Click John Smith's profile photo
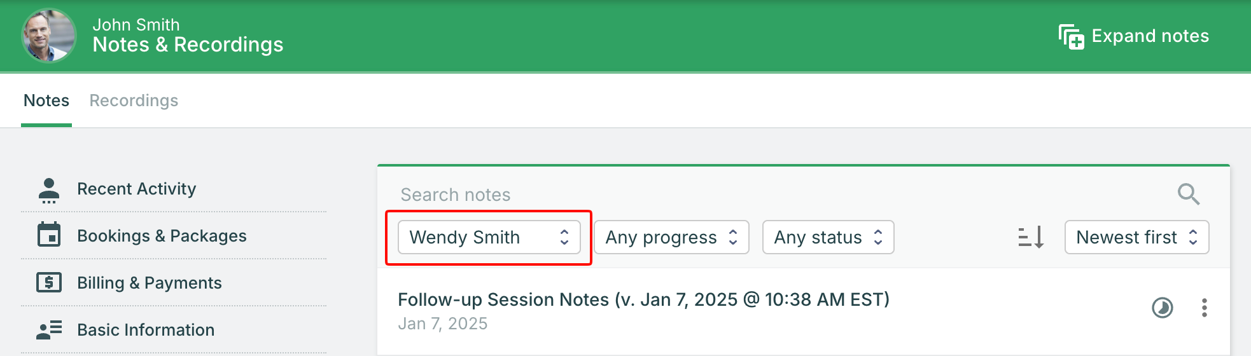The height and width of the screenshot is (356, 1251). (49, 36)
